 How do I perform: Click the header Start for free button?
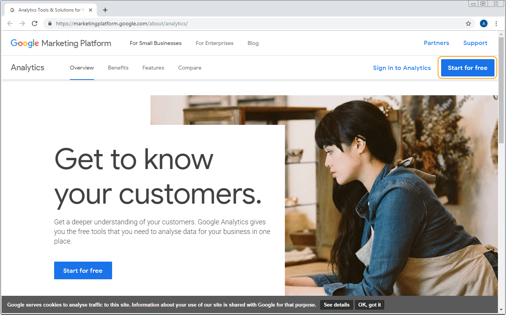468,68
